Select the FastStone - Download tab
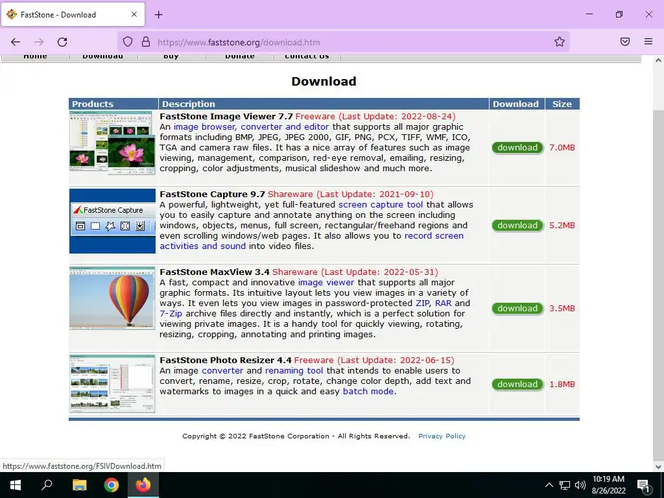The width and height of the screenshot is (664, 498). coord(73,14)
